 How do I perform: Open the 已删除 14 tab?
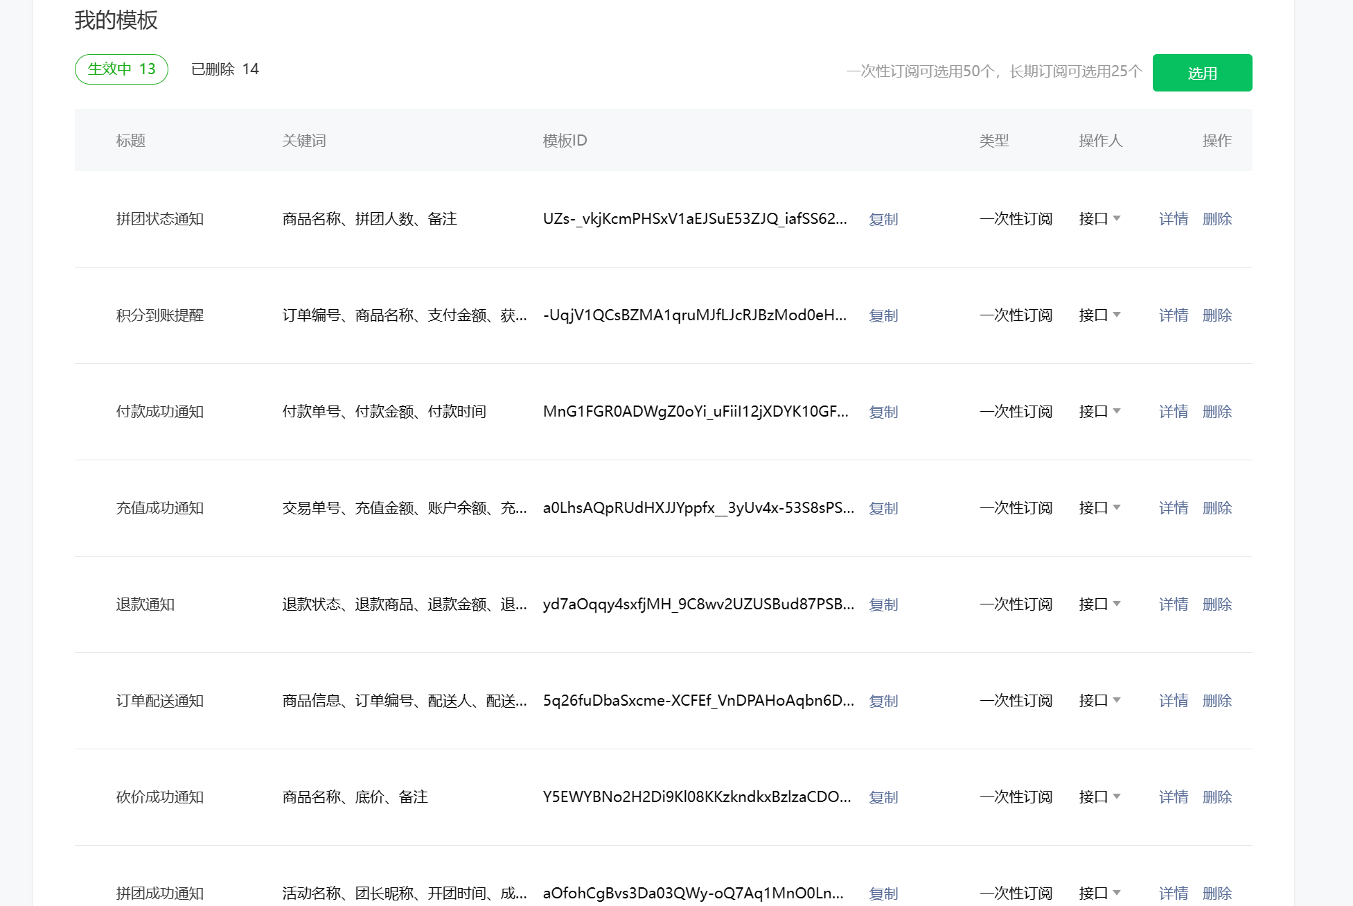tap(224, 69)
